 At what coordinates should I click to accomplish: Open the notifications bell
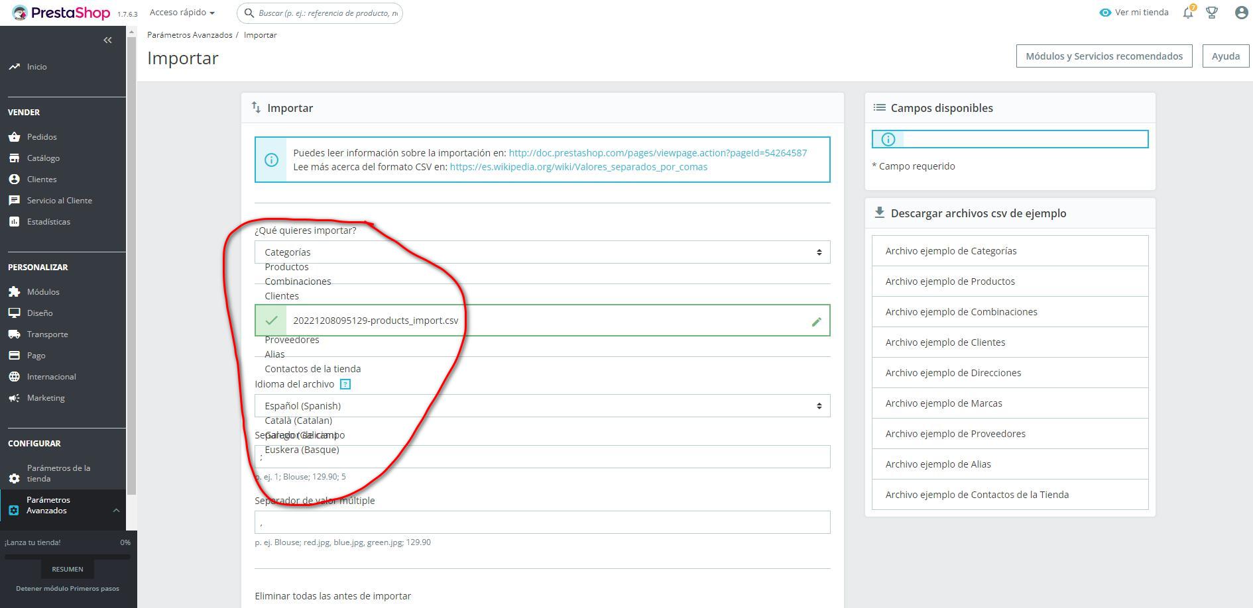1188,13
